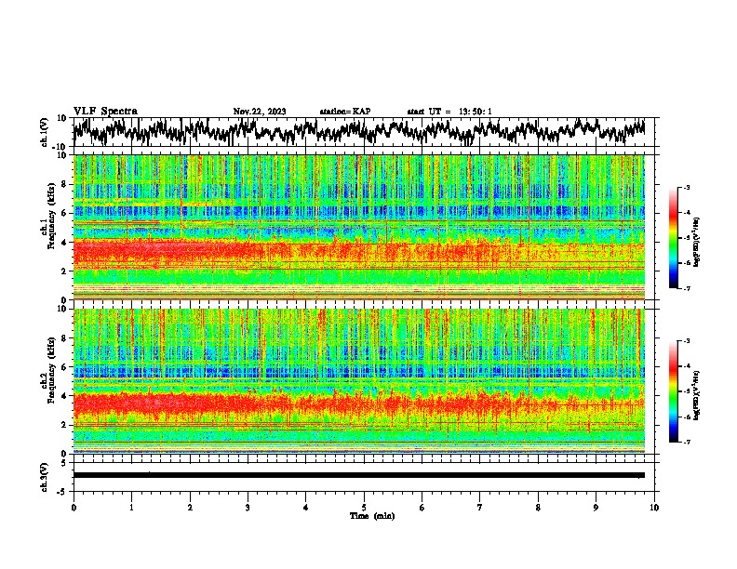Click the time axis tick label "1"
This screenshot has width=737, height=569.
click(131, 508)
